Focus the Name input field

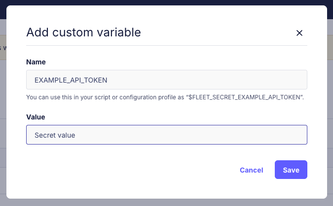point(166,80)
